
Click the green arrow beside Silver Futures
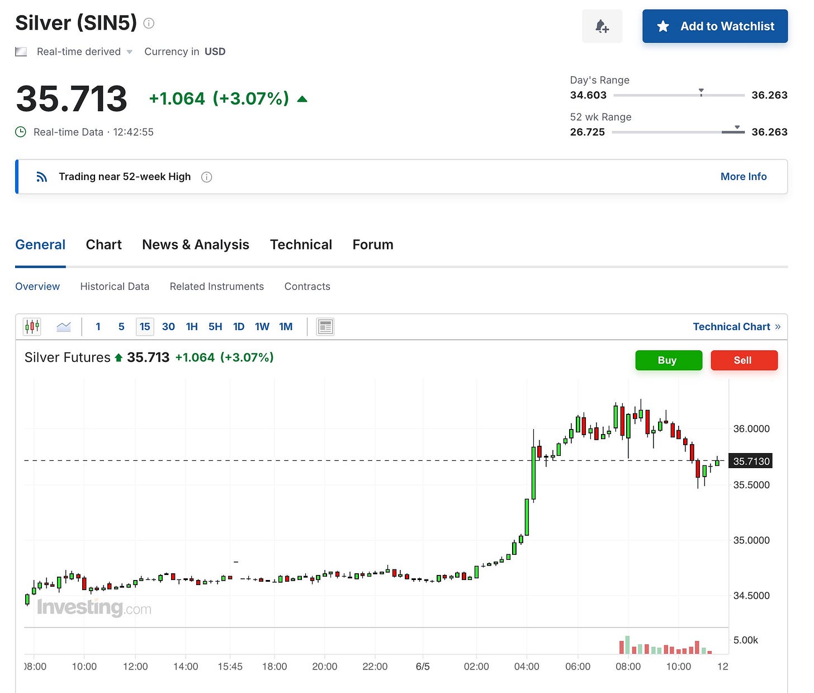[x=119, y=358]
